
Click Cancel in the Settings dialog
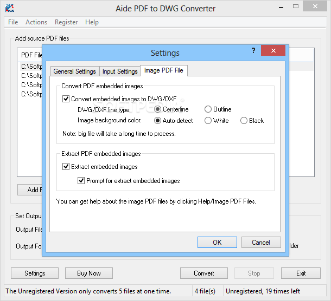tap(261, 242)
